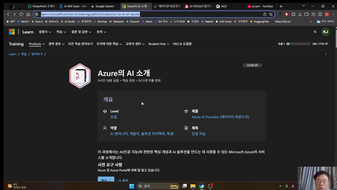Click the microphone icon in system tray
Screen dimensions: 337x190
[x=286, y=186]
